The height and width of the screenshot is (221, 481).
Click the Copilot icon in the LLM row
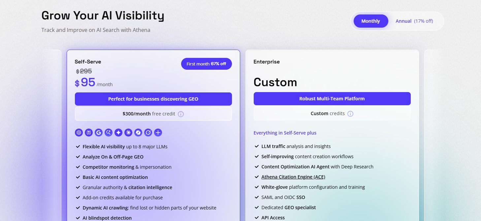click(x=138, y=133)
